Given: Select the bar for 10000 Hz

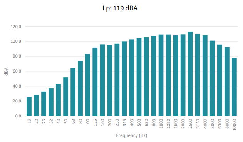Looking at the screenshot, I should click(234, 87).
